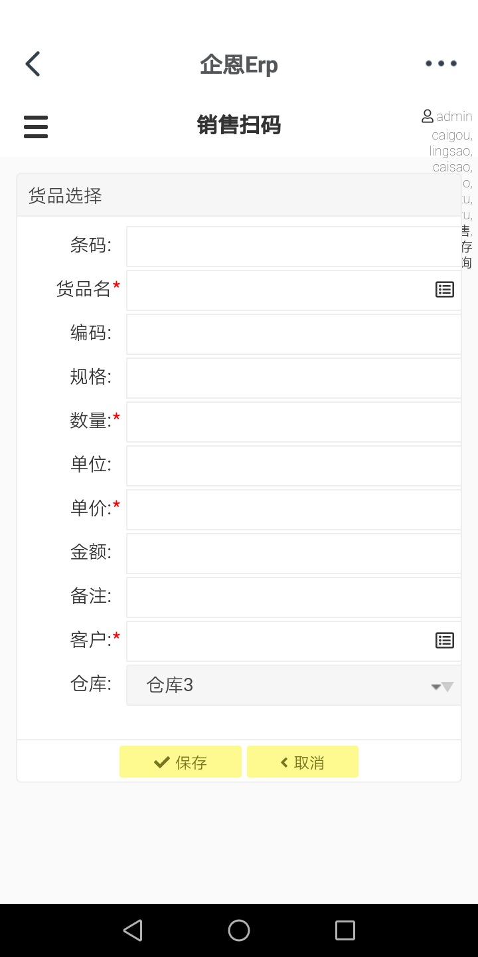Open customer picker list icon in 客户 field
The image size is (478, 957).
coord(444,641)
